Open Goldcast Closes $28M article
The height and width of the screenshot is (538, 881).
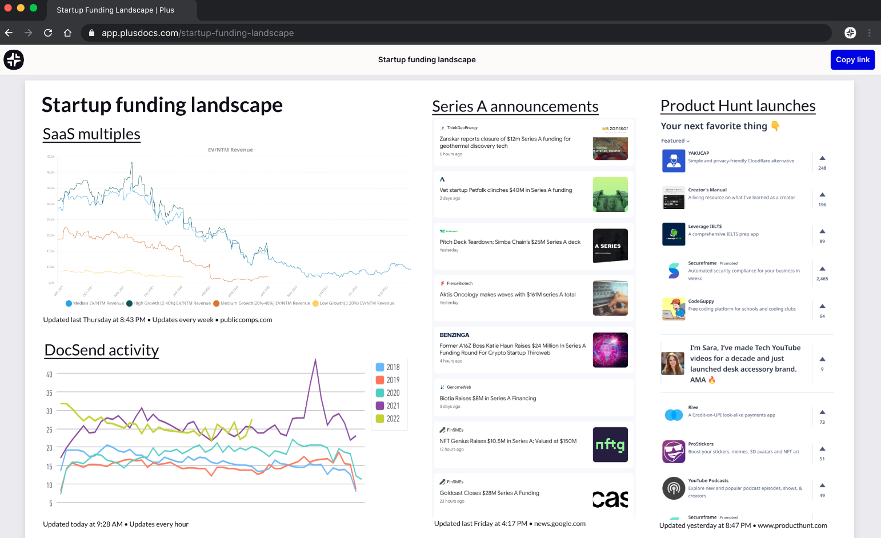(489, 493)
